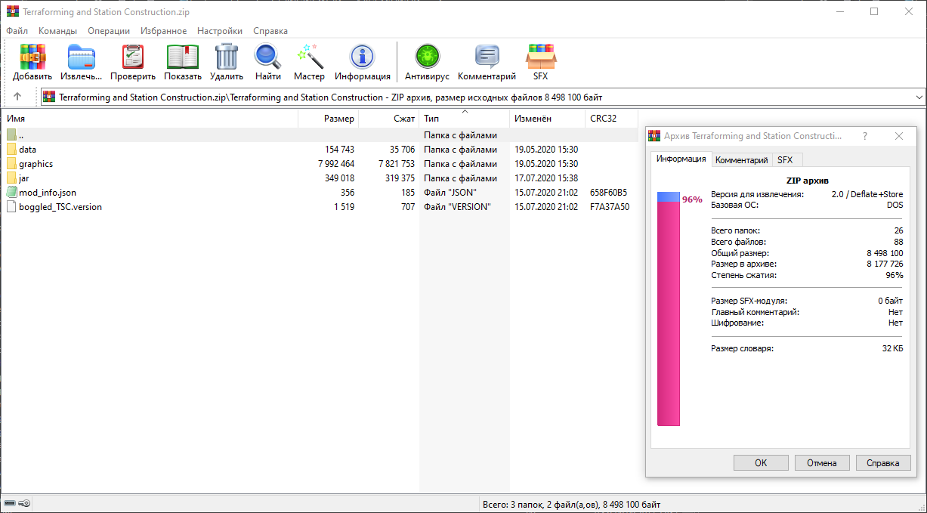
Task: Click the jar folder name
Action: pyautogui.click(x=24, y=178)
